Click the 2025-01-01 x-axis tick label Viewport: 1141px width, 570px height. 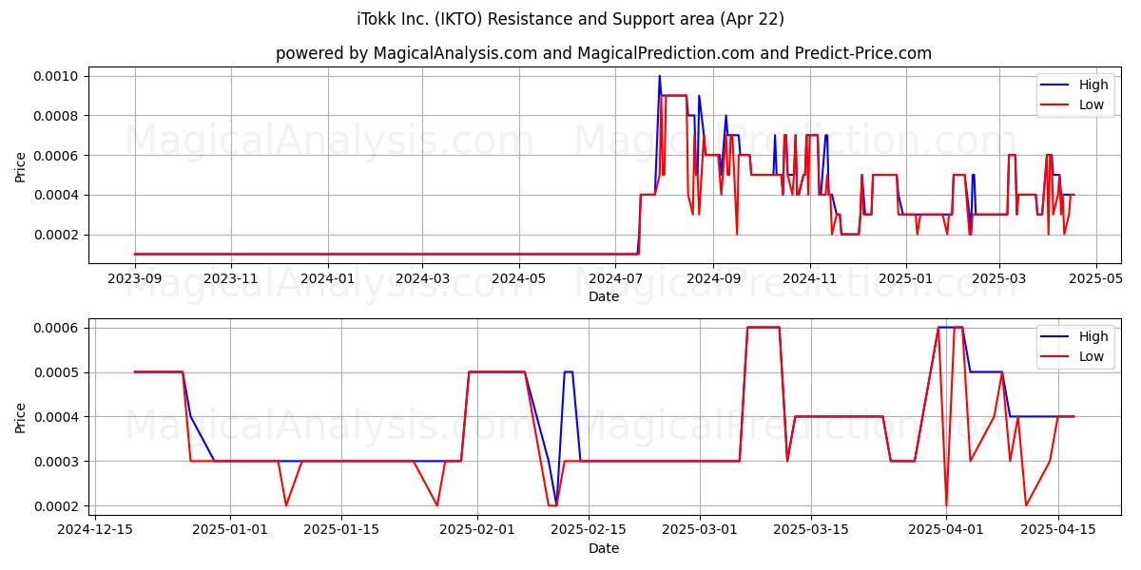(230, 530)
